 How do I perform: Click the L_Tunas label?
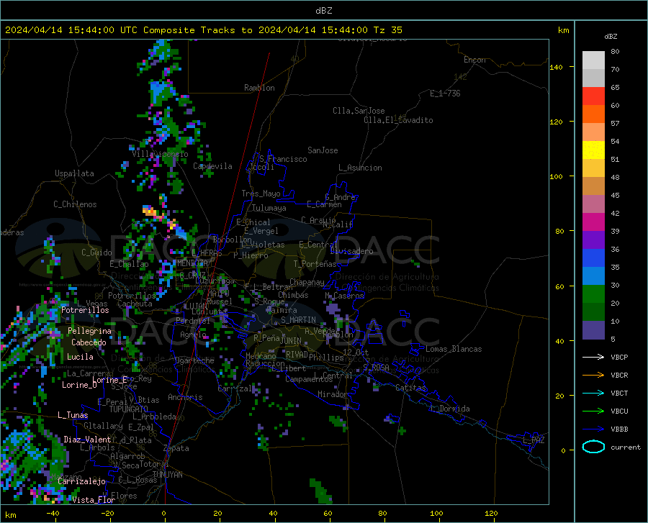(73, 415)
